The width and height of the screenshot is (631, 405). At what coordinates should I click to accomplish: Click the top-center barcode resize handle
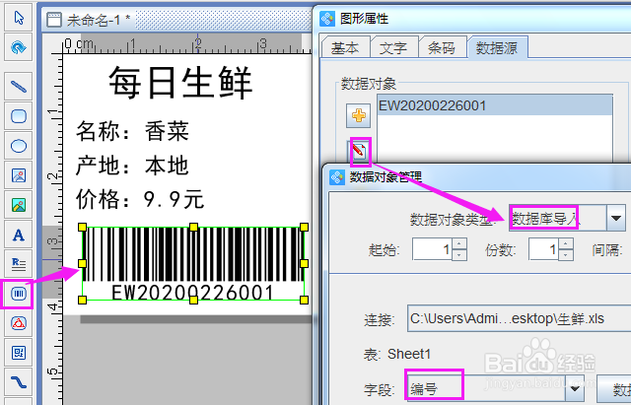(x=193, y=228)
